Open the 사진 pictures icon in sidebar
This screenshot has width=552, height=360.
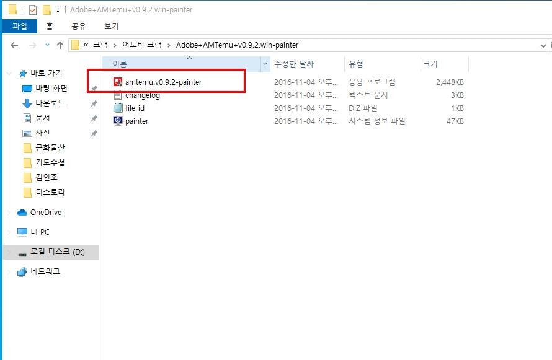click(x=27, y=133)
